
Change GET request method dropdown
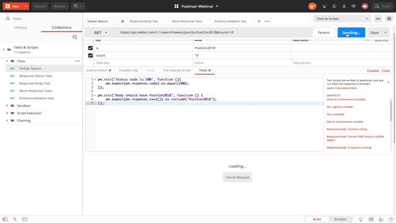(101, 33)
